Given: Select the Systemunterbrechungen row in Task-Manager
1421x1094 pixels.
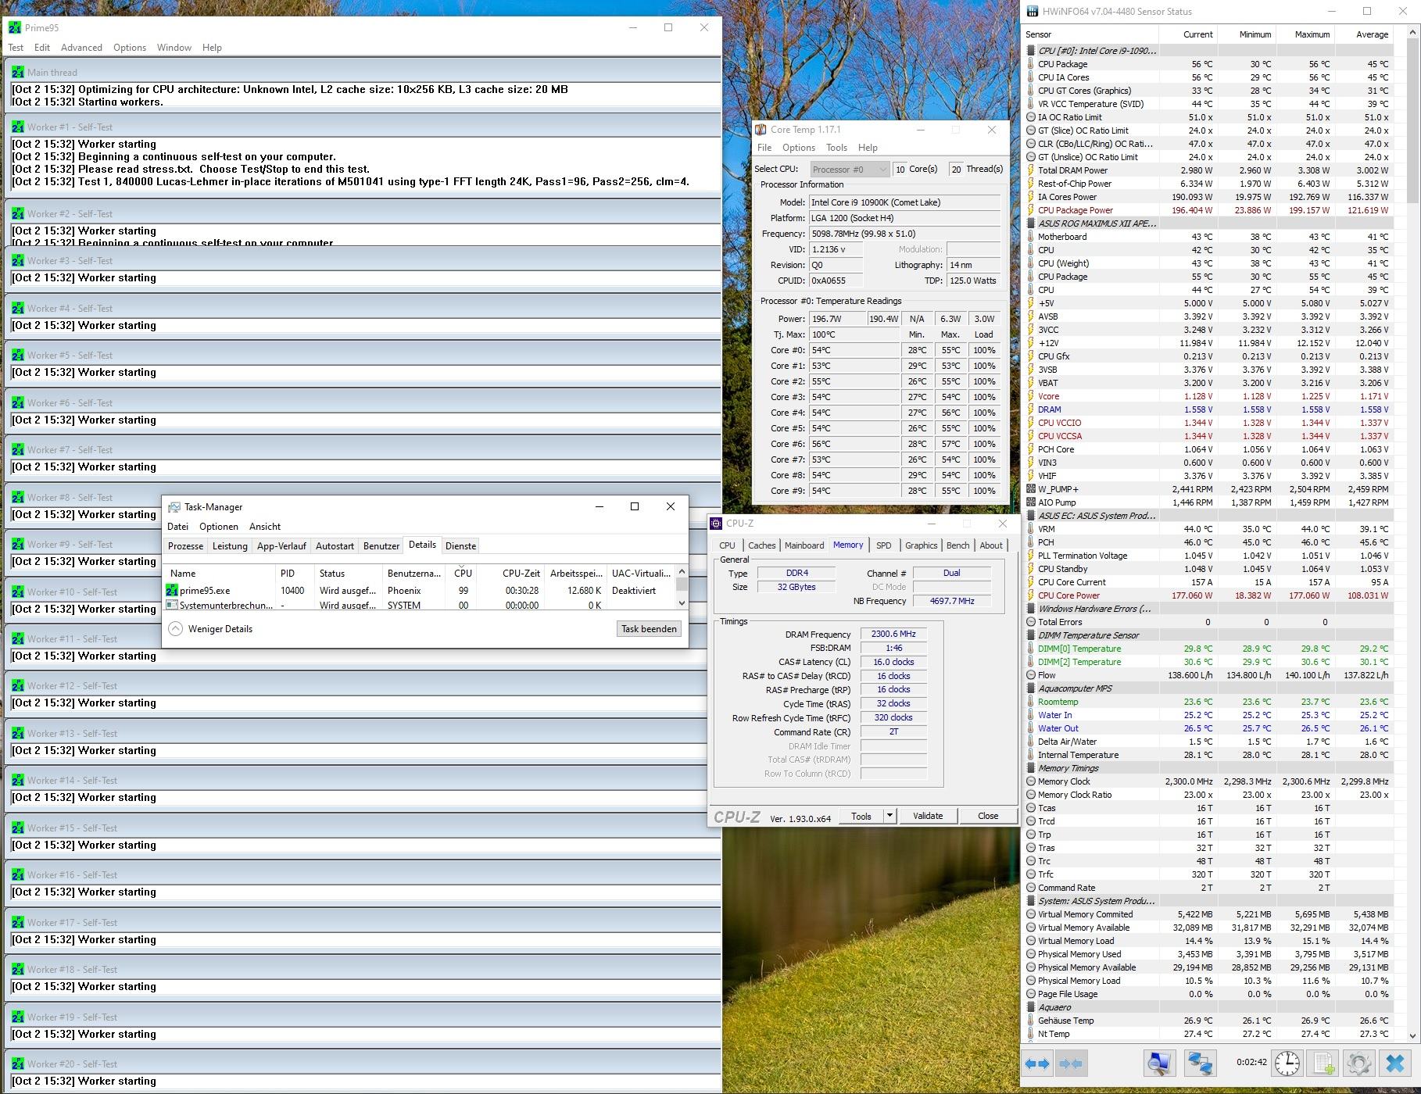Looking at the screenshot, I should (421, 605).
